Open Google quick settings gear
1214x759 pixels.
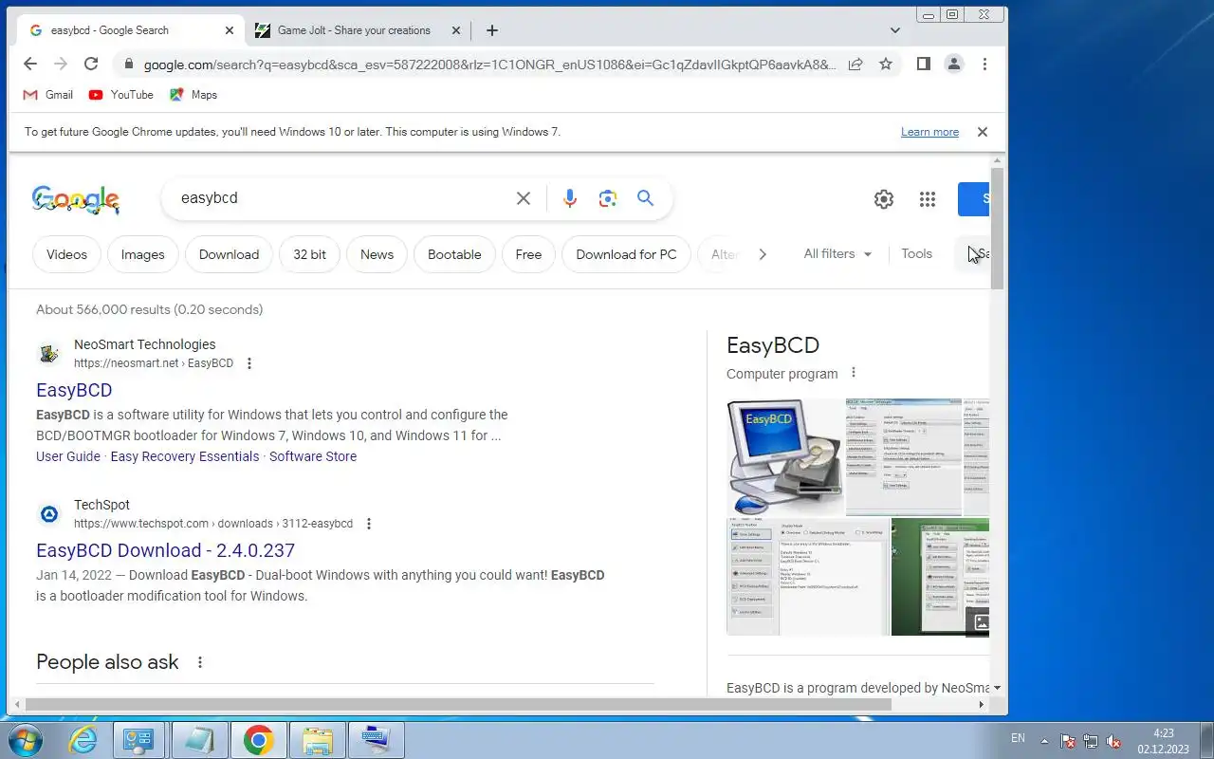884,199
